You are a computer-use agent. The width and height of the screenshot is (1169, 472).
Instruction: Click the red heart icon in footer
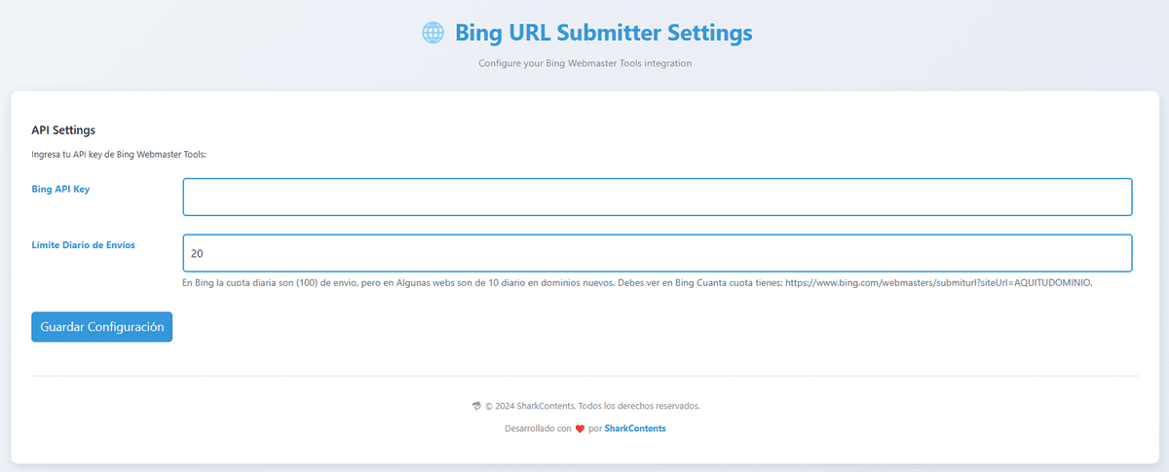click(x=580, y=428)
